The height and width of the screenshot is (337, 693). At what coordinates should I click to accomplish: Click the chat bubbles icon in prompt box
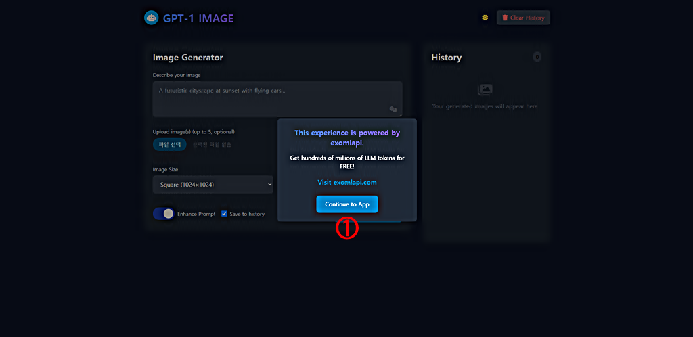pyautogui.click(x=393, y=109)
